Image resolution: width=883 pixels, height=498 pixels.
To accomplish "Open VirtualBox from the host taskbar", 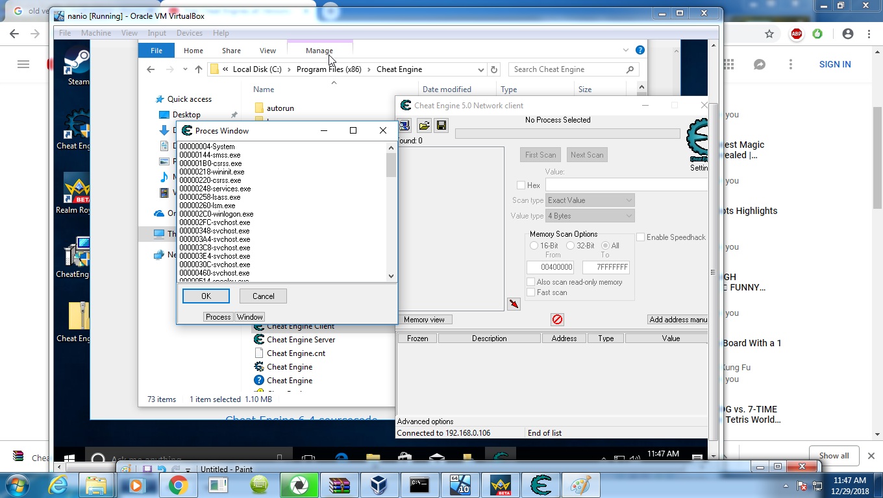I will coord(379,485).
